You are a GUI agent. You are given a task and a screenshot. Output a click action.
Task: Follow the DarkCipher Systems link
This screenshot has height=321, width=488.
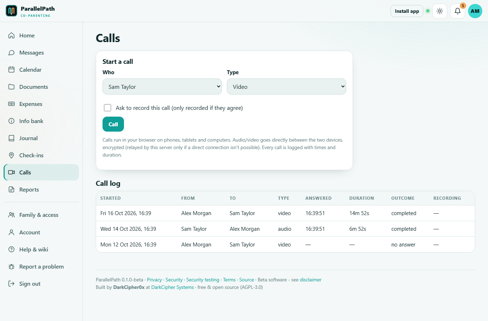coord(173,287)
